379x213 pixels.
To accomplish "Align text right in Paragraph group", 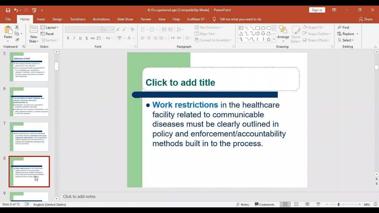I will point(155,38).
